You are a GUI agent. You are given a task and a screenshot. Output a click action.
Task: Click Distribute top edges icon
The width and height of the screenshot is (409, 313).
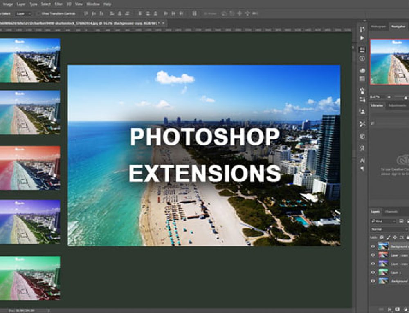coord(140,13)
